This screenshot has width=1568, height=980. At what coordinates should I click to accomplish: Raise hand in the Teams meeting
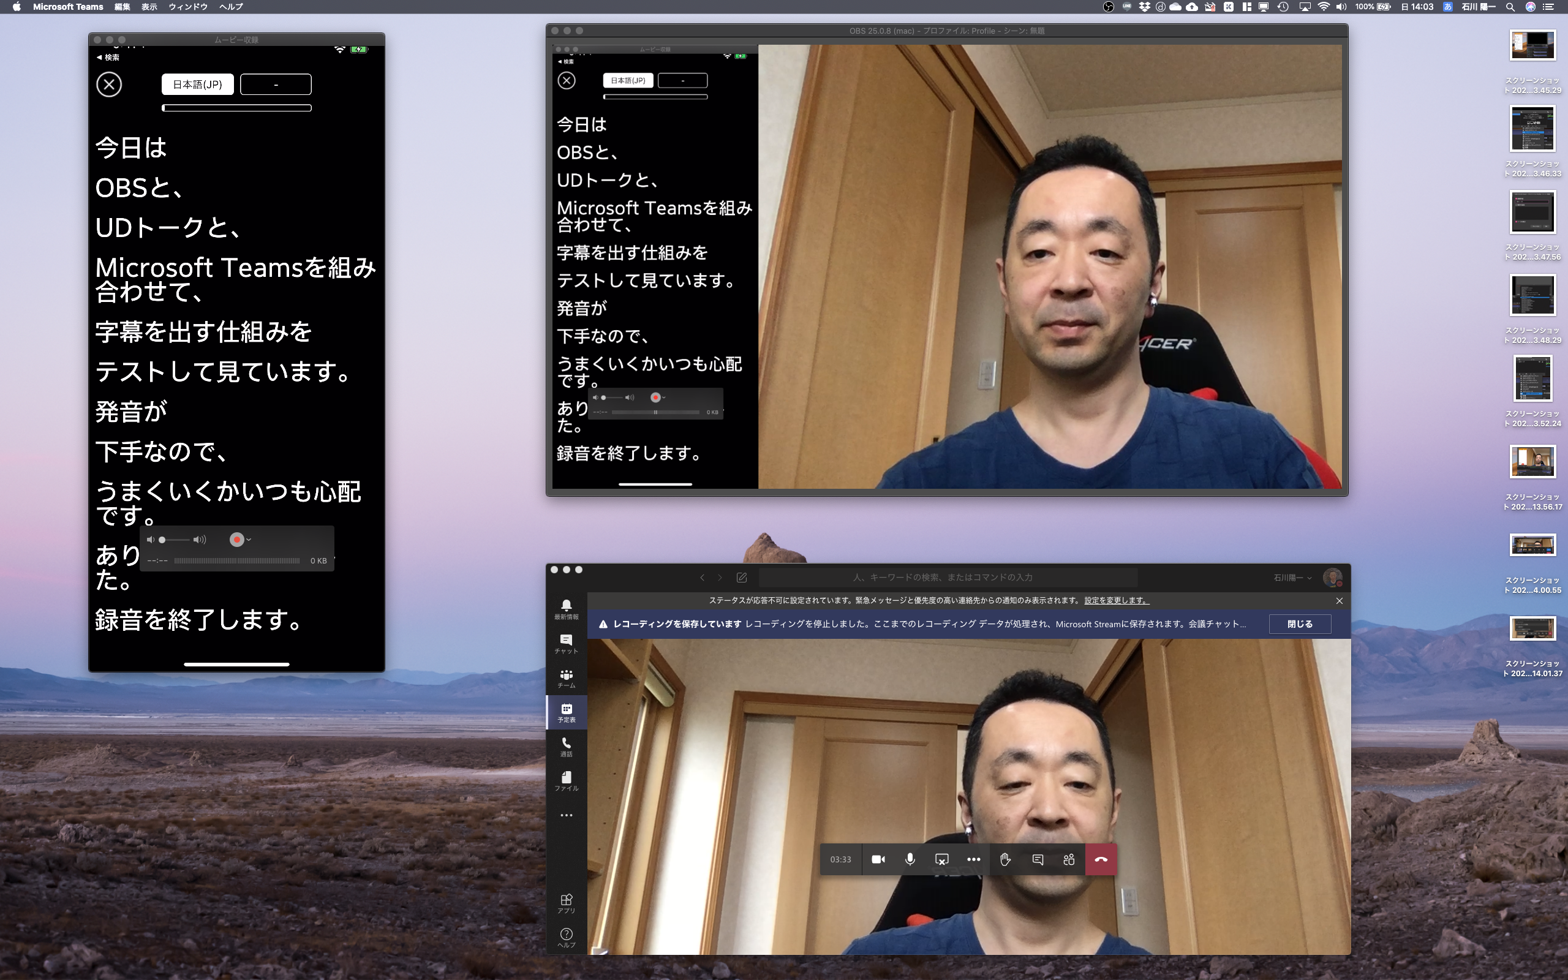point(1006,859)
